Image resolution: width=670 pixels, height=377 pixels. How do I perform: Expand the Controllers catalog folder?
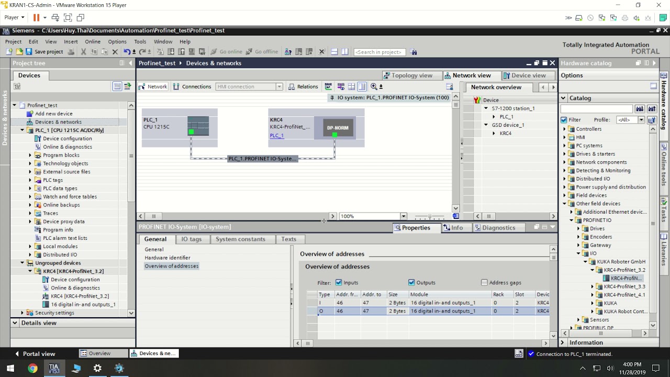(565, 129)
